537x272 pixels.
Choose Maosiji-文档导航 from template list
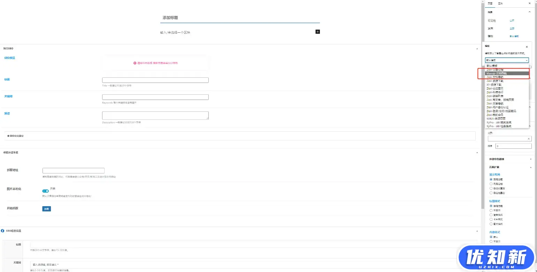point(507,73)
